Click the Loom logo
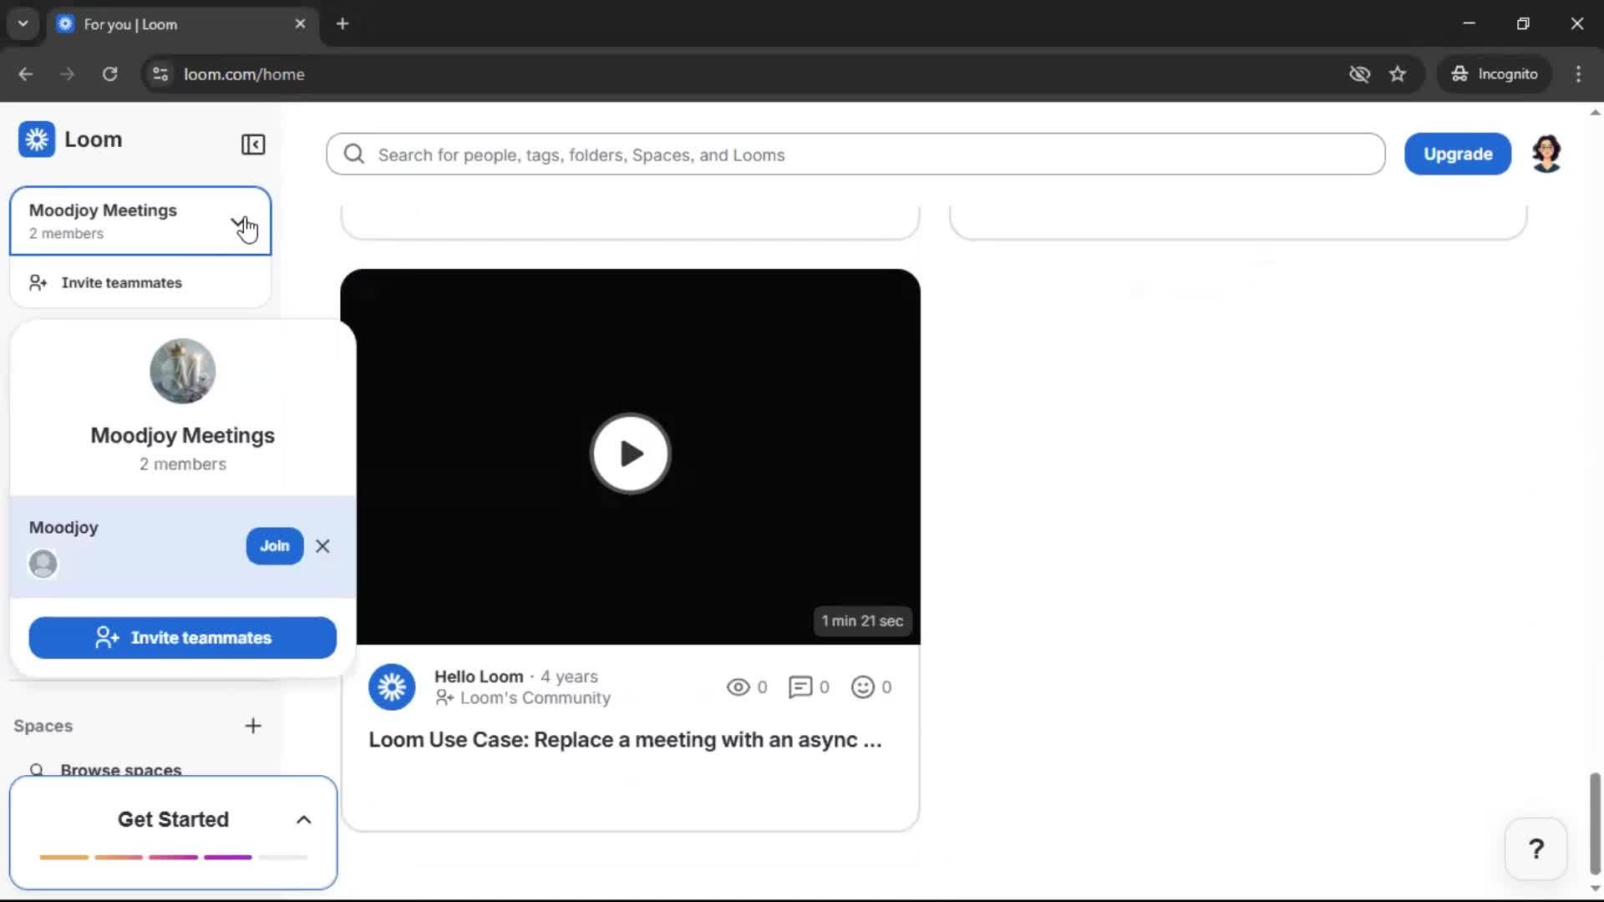This screenshot has height=902, width=1604. [37, 139]
